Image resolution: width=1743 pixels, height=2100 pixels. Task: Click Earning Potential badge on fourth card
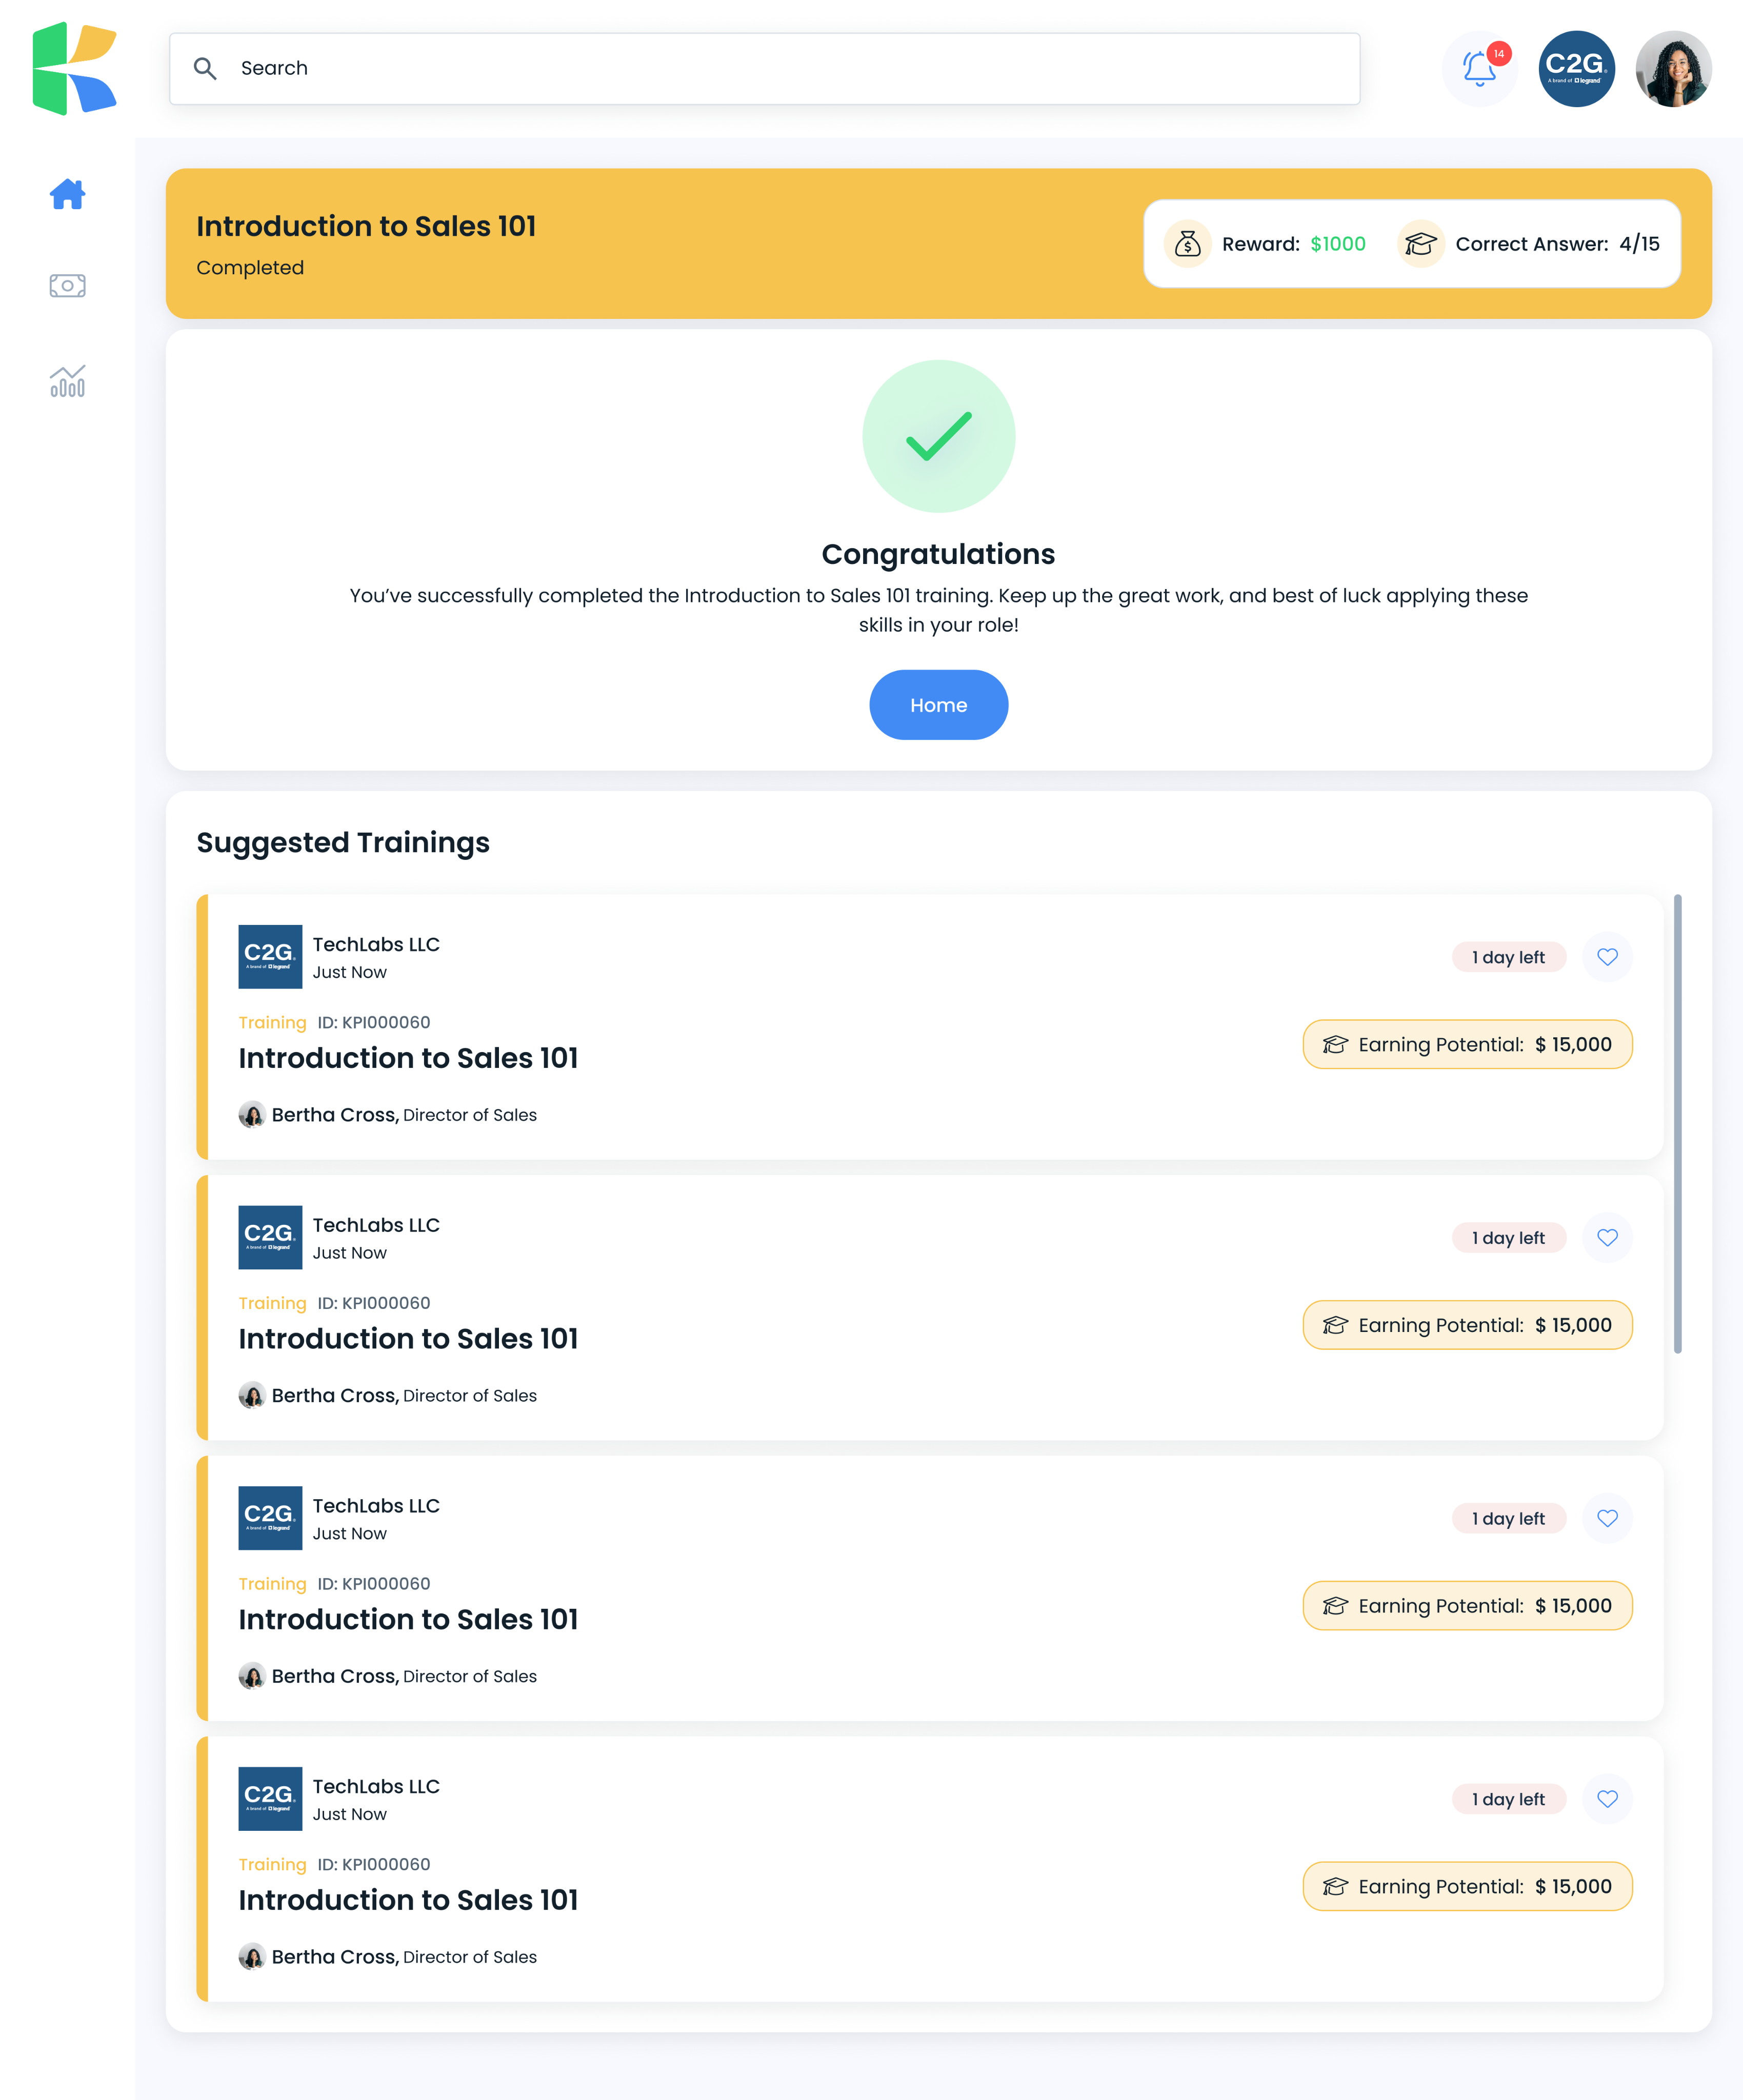(x=1467, y=1886)
